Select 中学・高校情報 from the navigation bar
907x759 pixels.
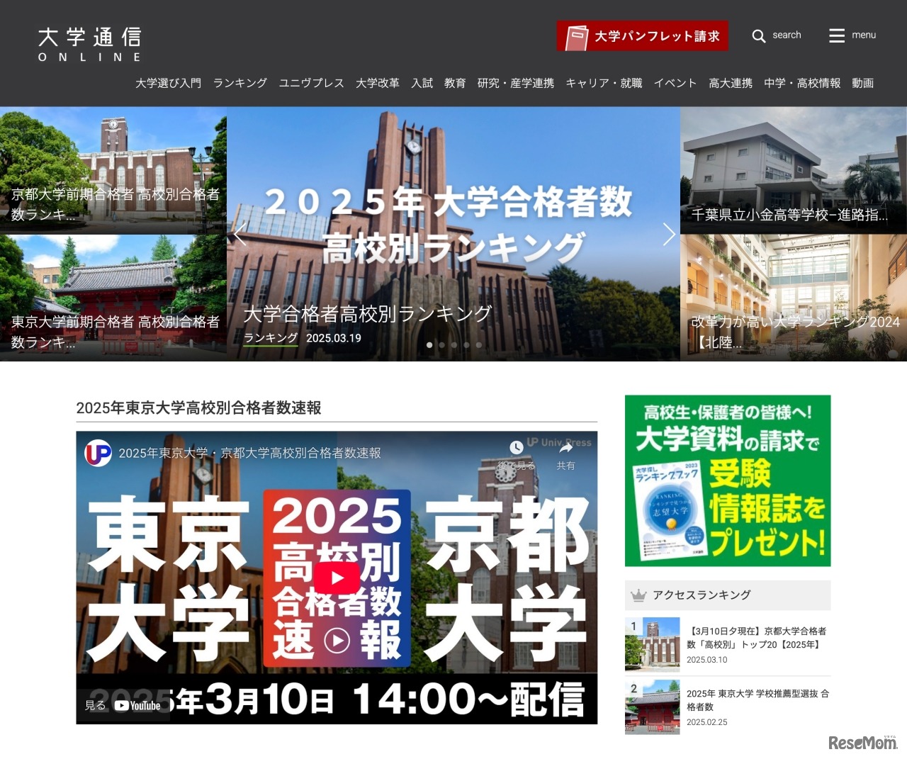801,83
